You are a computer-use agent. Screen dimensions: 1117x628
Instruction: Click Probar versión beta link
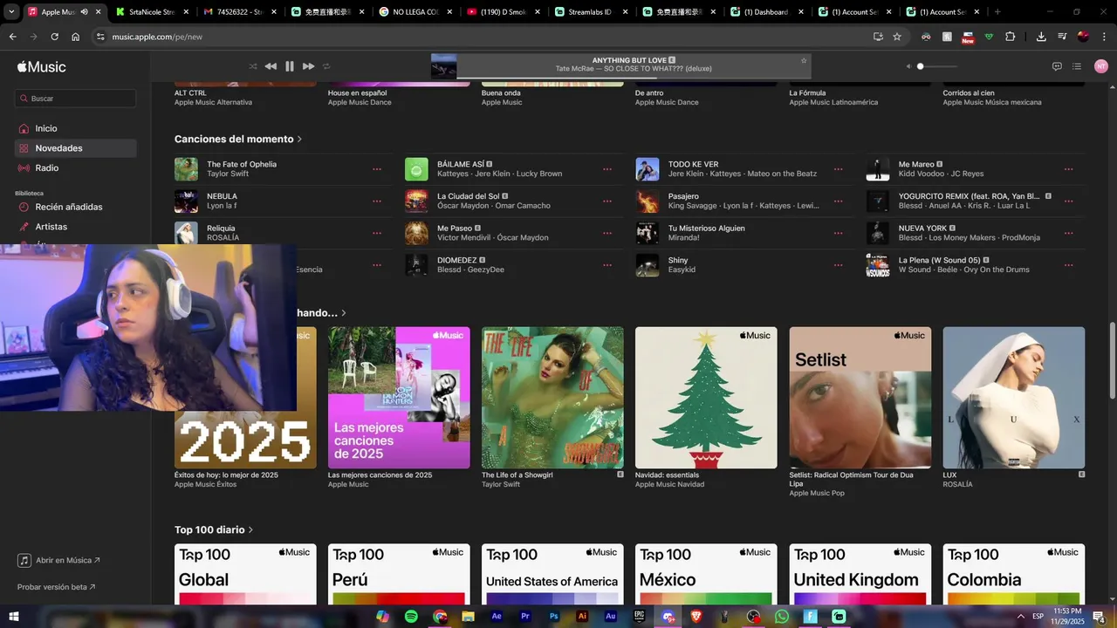pos(56,587)
